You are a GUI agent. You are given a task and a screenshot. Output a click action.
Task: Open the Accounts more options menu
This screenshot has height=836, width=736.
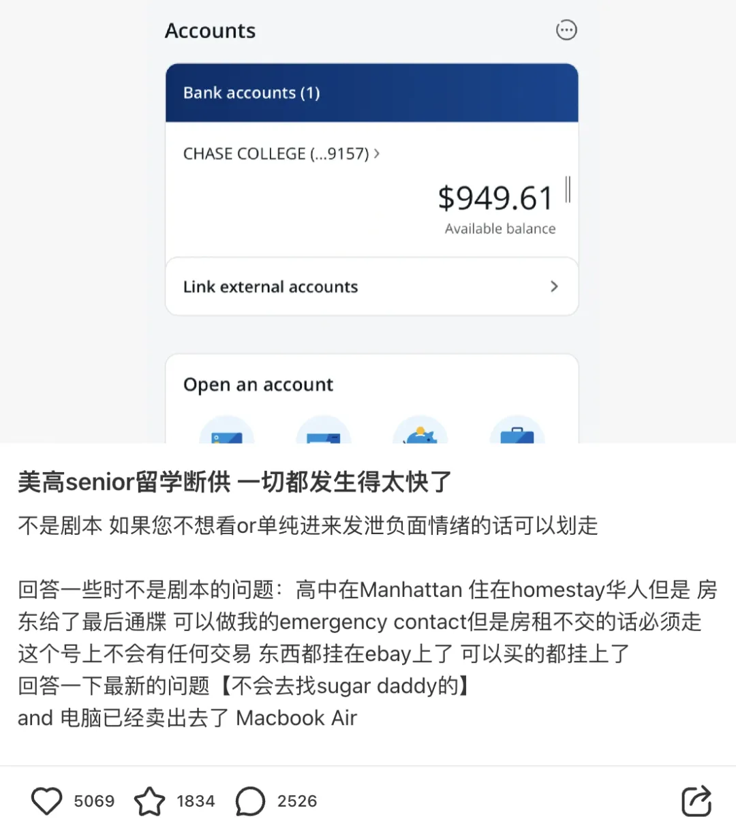point(566,30)
